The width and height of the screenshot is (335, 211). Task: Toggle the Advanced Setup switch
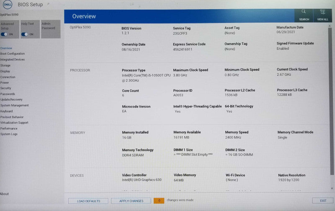4,34
